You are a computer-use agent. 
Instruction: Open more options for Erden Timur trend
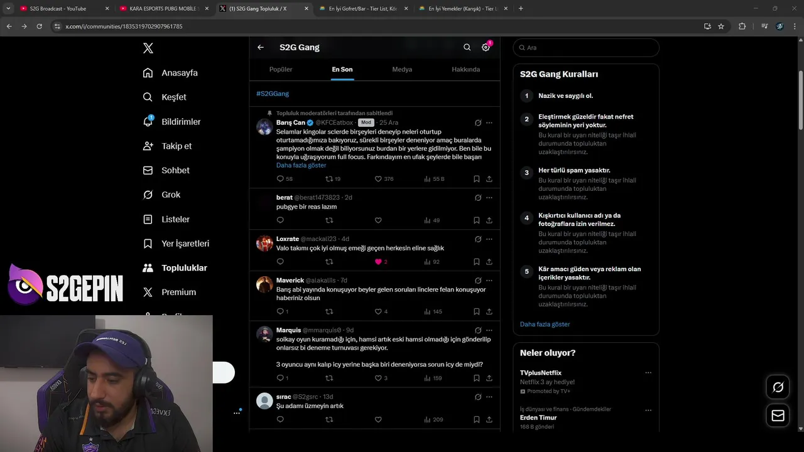[648, 410]
